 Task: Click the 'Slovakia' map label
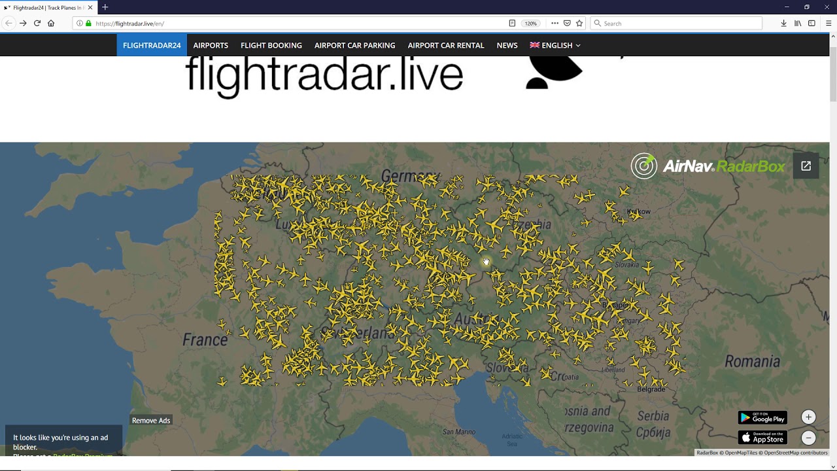click(x=627, y=265)
